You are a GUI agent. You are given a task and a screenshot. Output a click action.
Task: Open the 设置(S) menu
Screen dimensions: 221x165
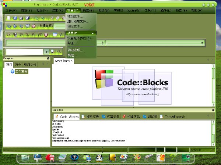[181, 11]
